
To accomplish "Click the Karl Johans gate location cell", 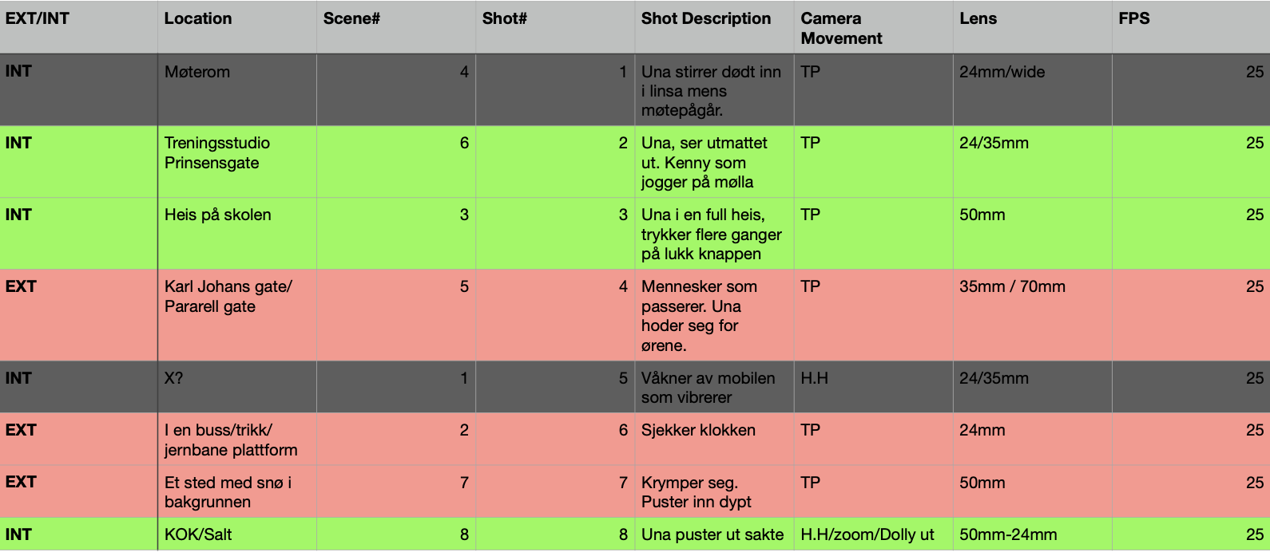I will [237, 315].
